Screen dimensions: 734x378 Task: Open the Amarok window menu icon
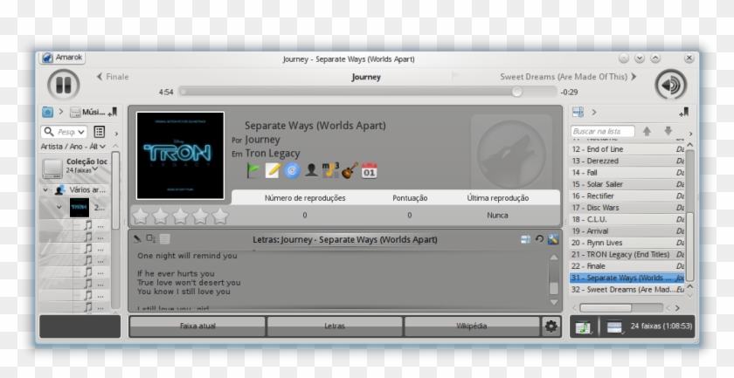(47, 58)
